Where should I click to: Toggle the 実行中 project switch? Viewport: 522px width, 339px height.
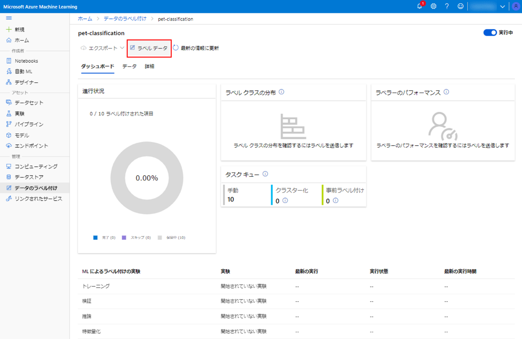[490, 33]
